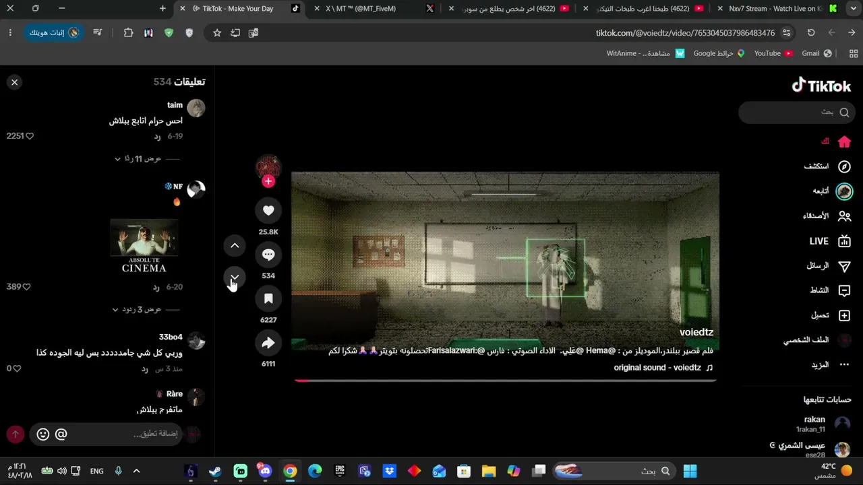
Task: Save the video to favorites
Action: point(268,298)
